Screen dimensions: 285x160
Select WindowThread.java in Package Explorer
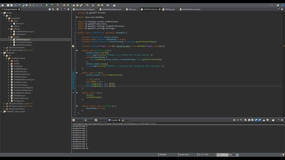pos(24,45)
